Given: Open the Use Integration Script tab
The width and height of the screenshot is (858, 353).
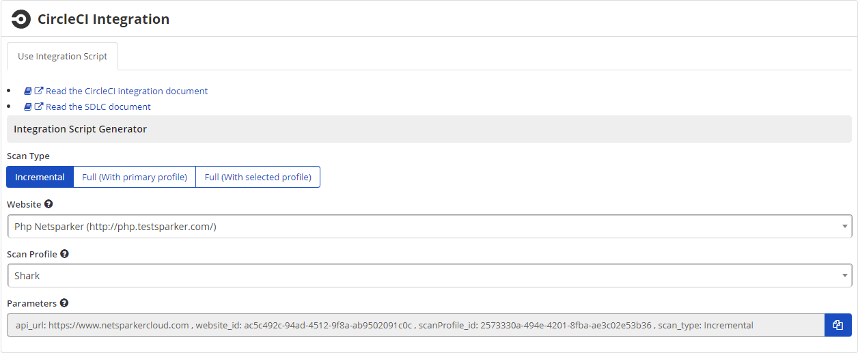Looking at the screenshot, I should [x=62, y=57].
